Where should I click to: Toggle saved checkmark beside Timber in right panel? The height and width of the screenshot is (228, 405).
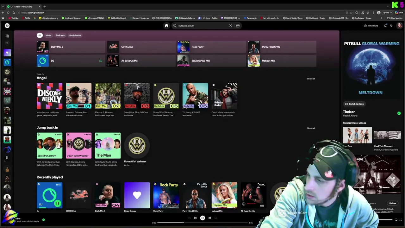(x=399, y=113)
